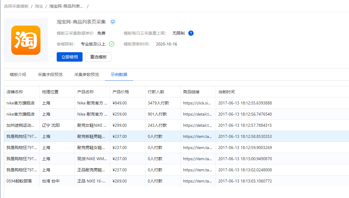Image resolution: width=349 pixels, height=198 pixels.
Task: Switch to the 采集字段预览 tab
Action: point(50,75)
